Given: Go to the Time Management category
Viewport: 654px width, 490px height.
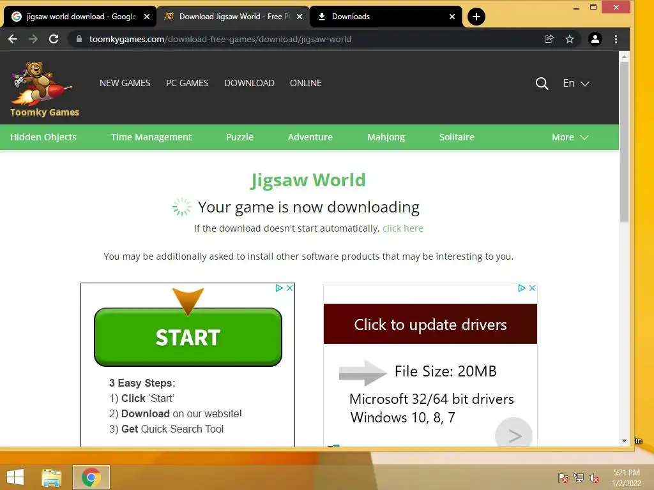Looking at the screenshot, I should coord(151,137).
